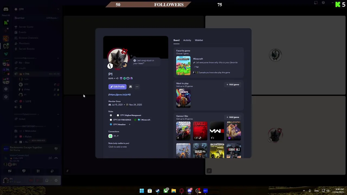The image size is (347, 195).
Task: Disconnect from voice with hang-up icon
Action: (56, 158)
